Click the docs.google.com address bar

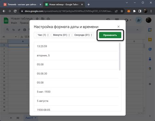[68, 11]
